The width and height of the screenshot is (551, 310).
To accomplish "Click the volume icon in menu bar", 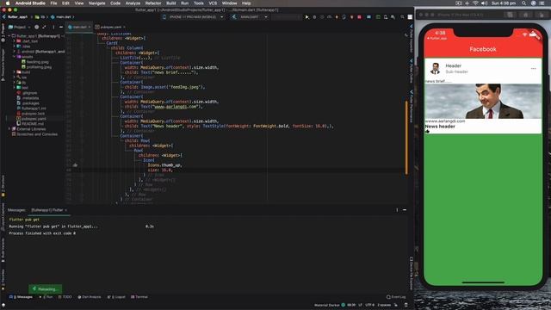I will tap(484, 3).
